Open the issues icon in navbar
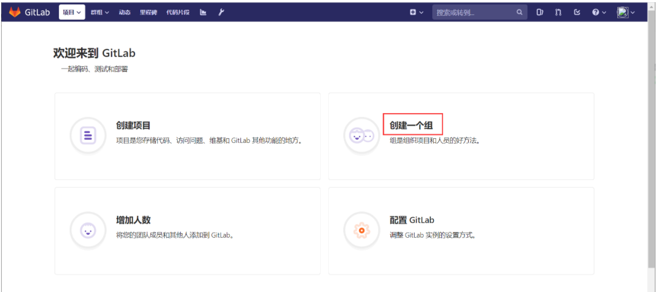 point(539,12)
